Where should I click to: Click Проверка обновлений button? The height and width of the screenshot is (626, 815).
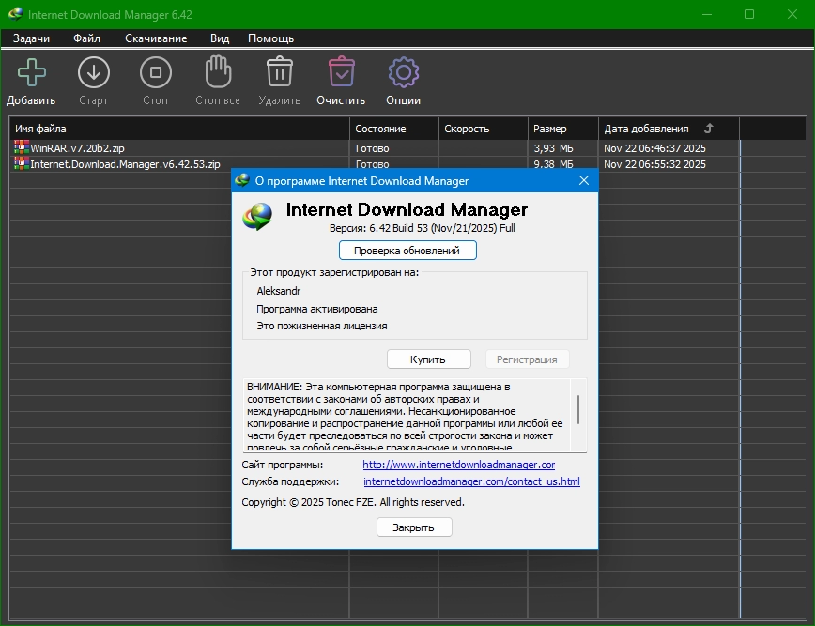pos(407,251)
